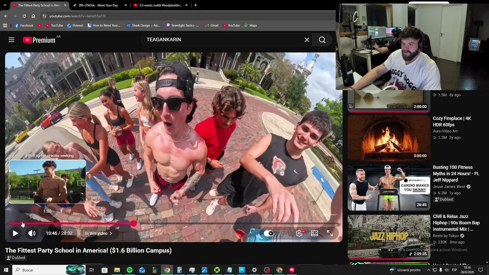Open 'How to Reset Your...' bookmark
489x275 pixels.
click(x=104, y=26)
